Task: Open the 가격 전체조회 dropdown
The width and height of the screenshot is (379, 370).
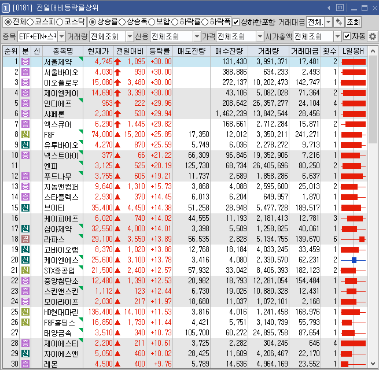Action: 260,36
